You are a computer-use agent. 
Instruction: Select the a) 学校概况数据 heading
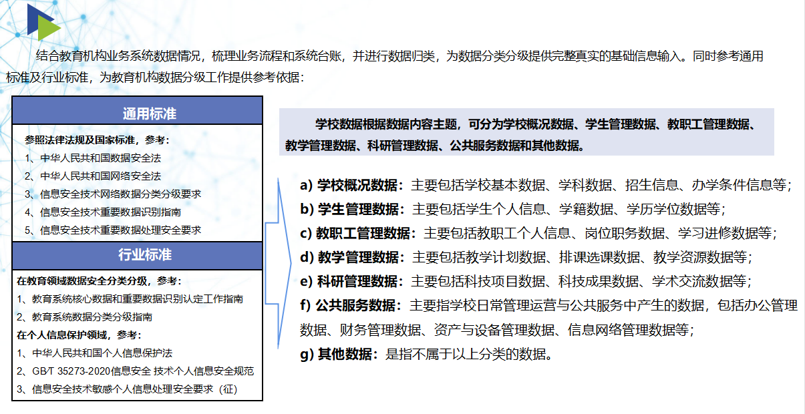pos(352,185)
